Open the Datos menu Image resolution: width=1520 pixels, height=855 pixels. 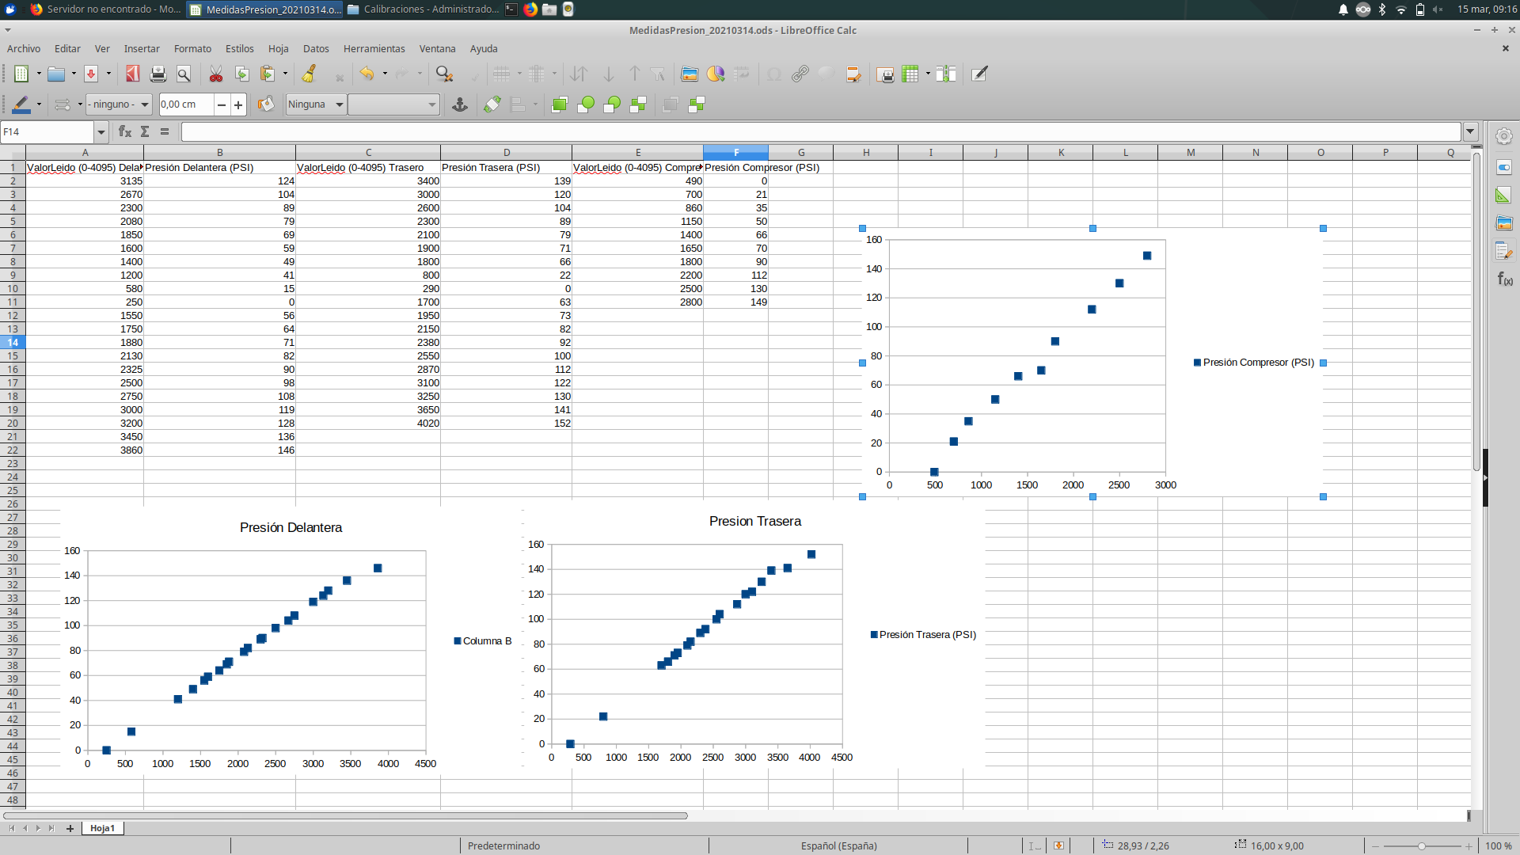click(316, 48)
